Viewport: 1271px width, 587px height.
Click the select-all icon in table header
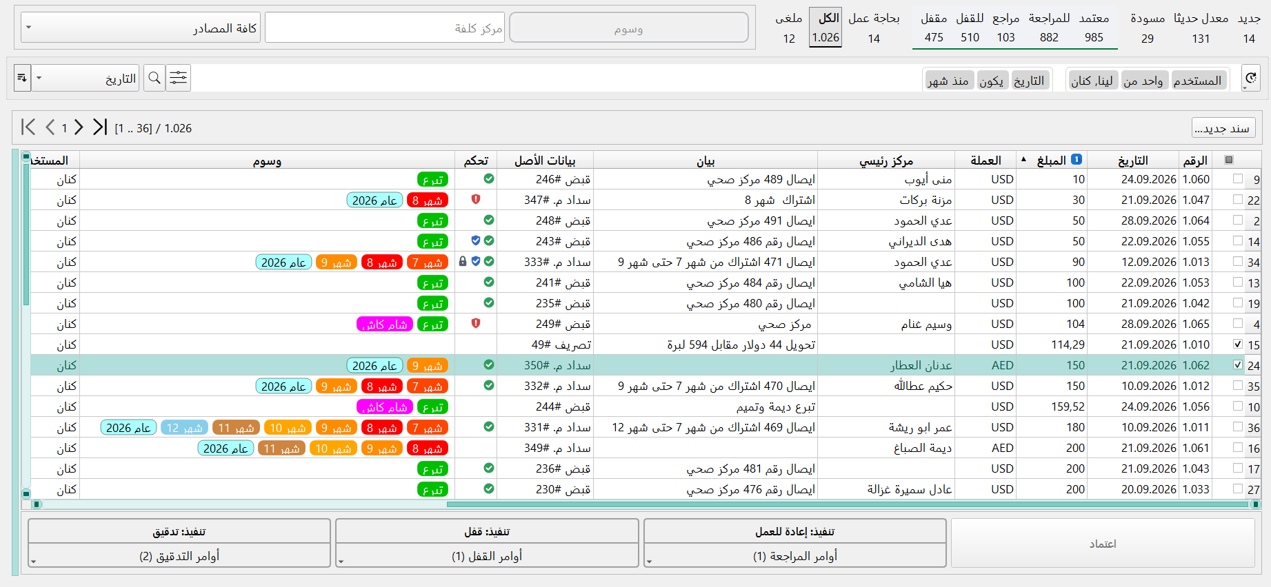tap(1229, 160)
